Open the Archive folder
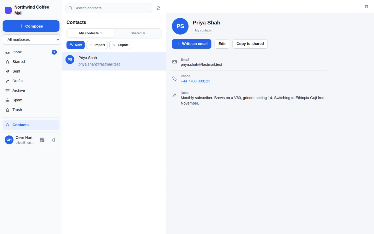This screenshot has height=234, width=374. tap(31, 90)
